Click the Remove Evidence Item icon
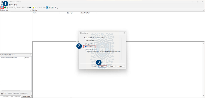205x101 pixels. pyautogui.click(x=10, y=8)
